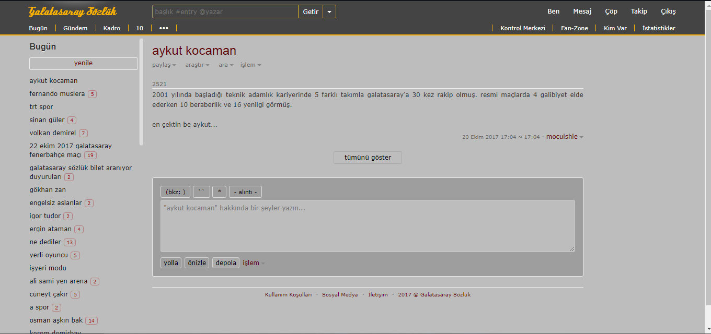This screenshot has width=711, height=334.
Task: Open the Ben menu
Action: [553, 11]
